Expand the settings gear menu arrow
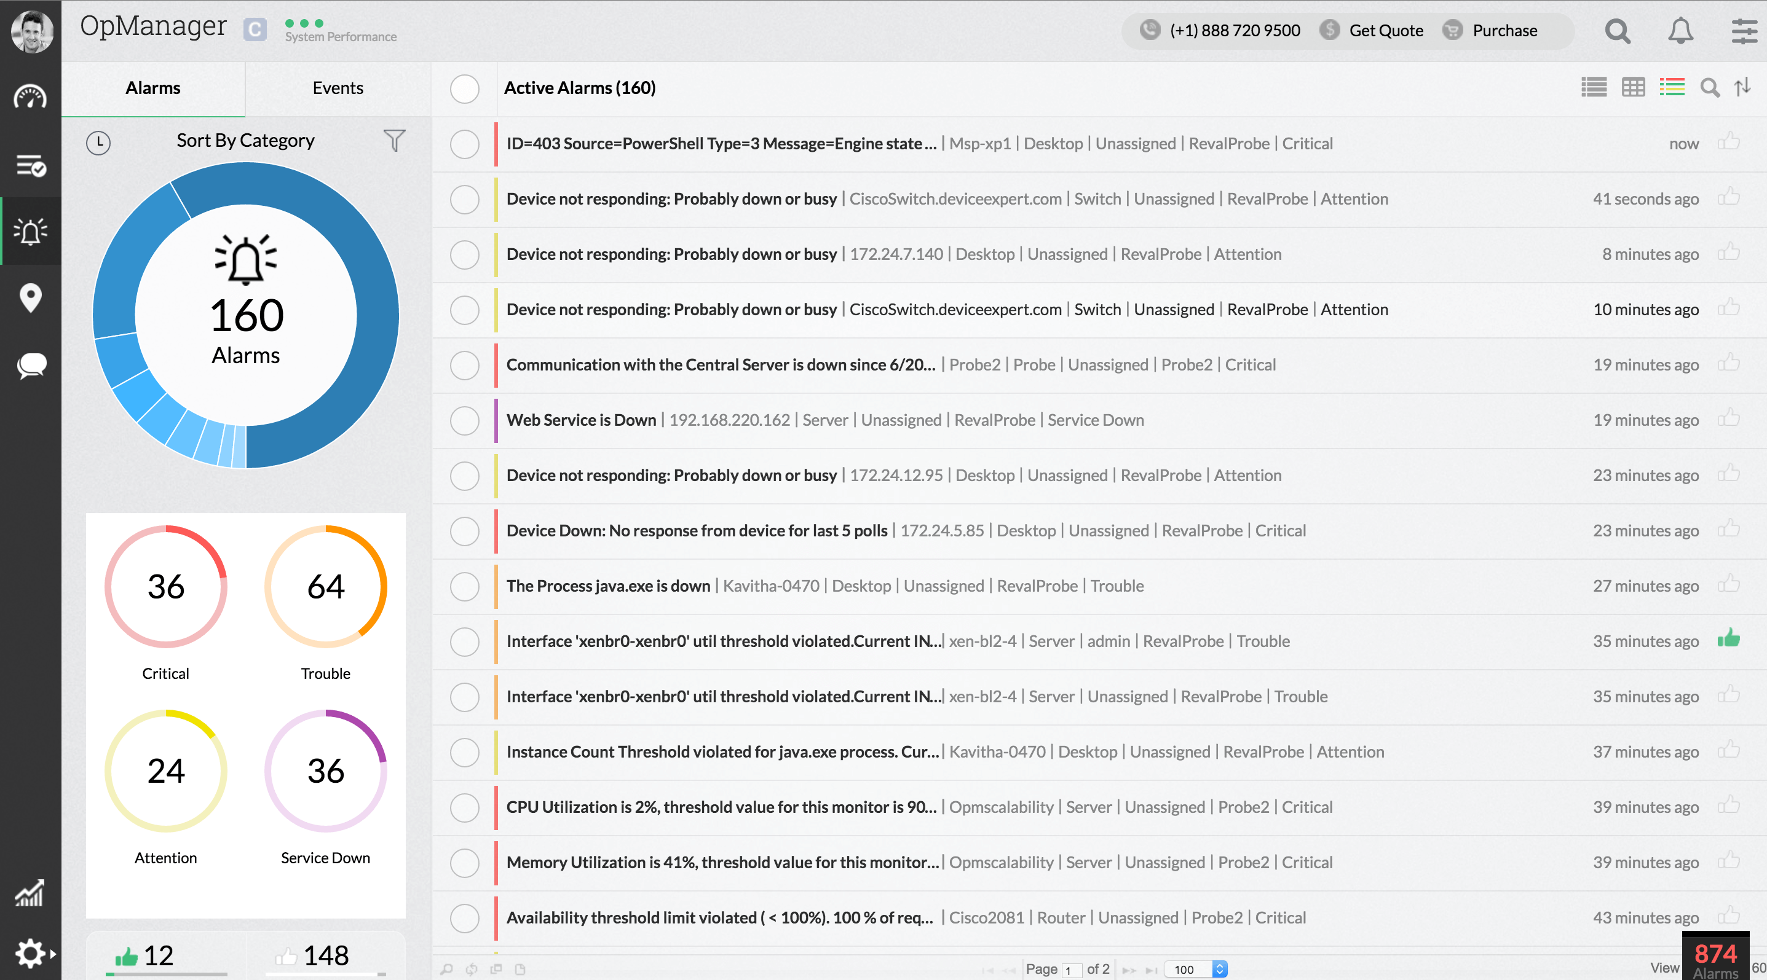Screen dimensions: 1767x980 pos(53,954)
